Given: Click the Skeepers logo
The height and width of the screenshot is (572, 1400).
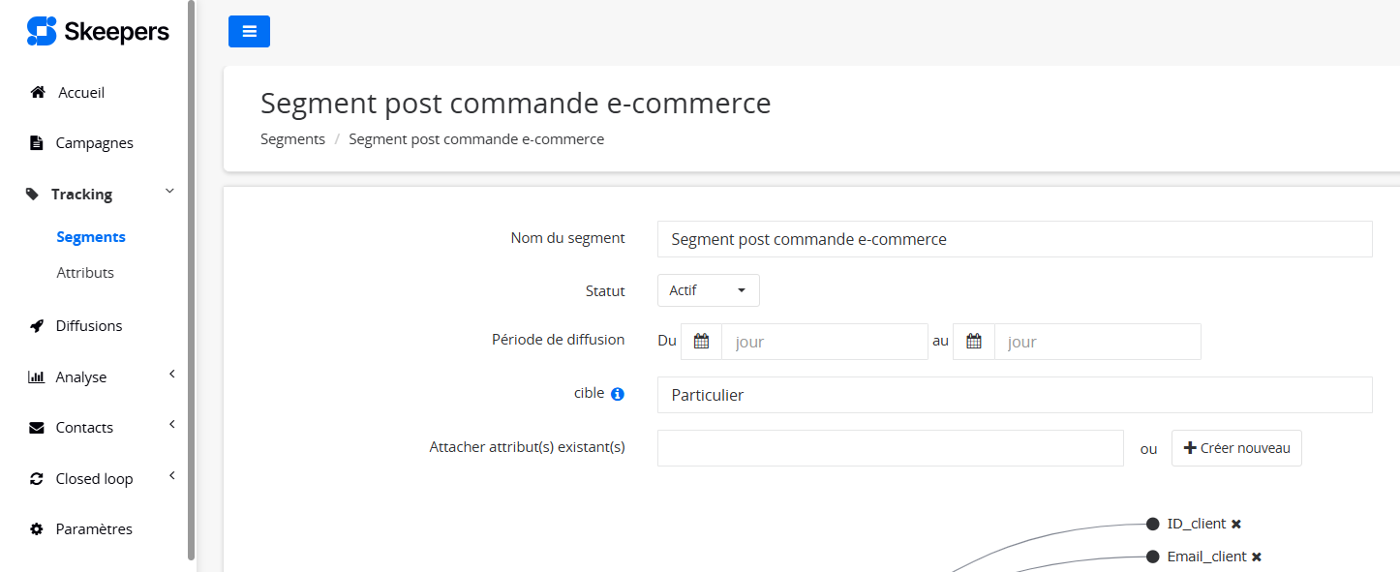Looking at the screenshot, I should coord(98,32).
